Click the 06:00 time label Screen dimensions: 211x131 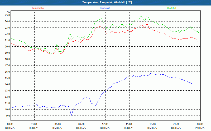(x=58, y=124)
